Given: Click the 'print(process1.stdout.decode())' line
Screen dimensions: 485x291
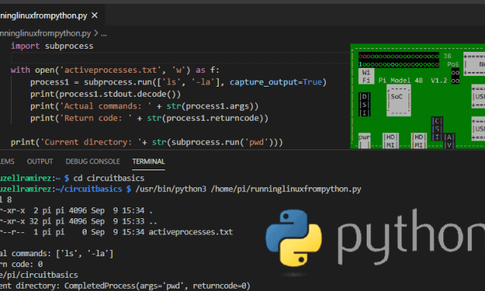Looking at the screenshot, I should (x=105, y=94).
